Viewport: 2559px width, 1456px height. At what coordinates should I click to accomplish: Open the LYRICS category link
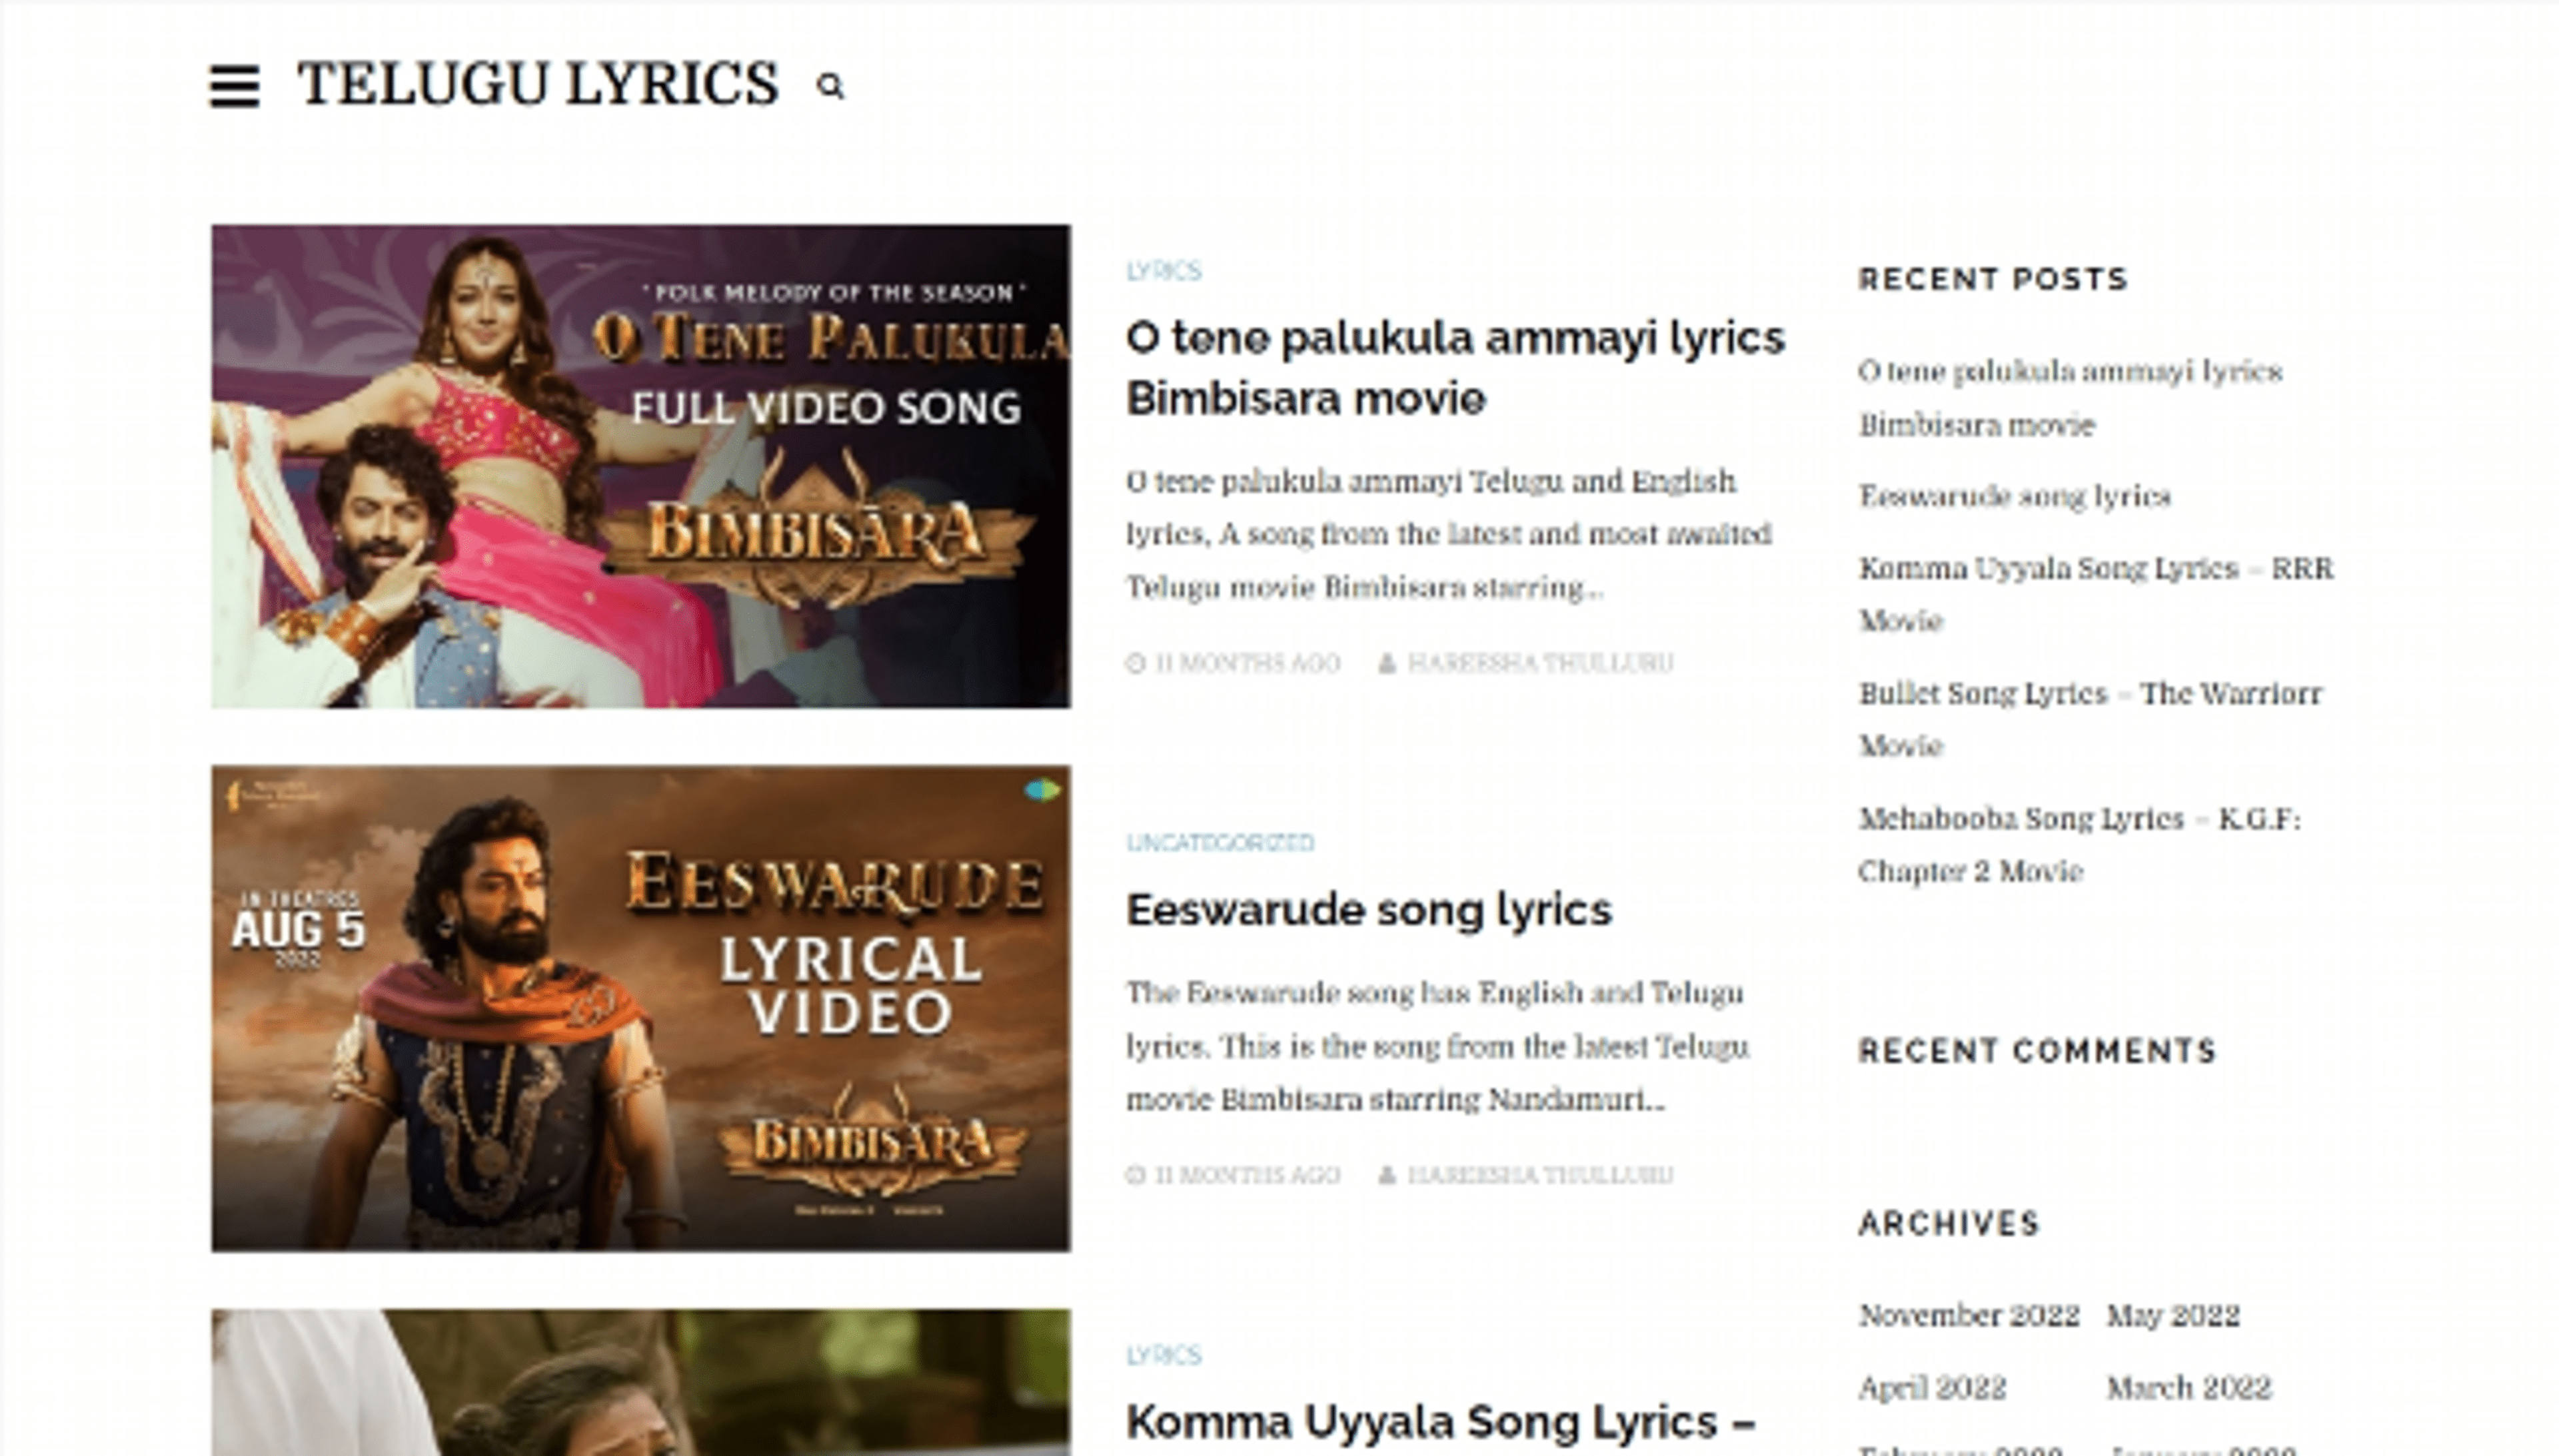(1164, 271)
